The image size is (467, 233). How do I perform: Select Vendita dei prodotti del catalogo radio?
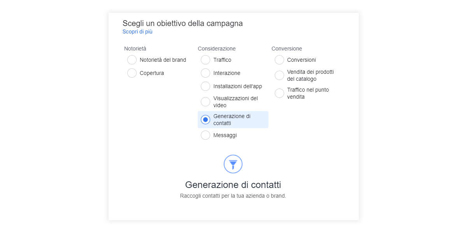[x=279, y=75]
